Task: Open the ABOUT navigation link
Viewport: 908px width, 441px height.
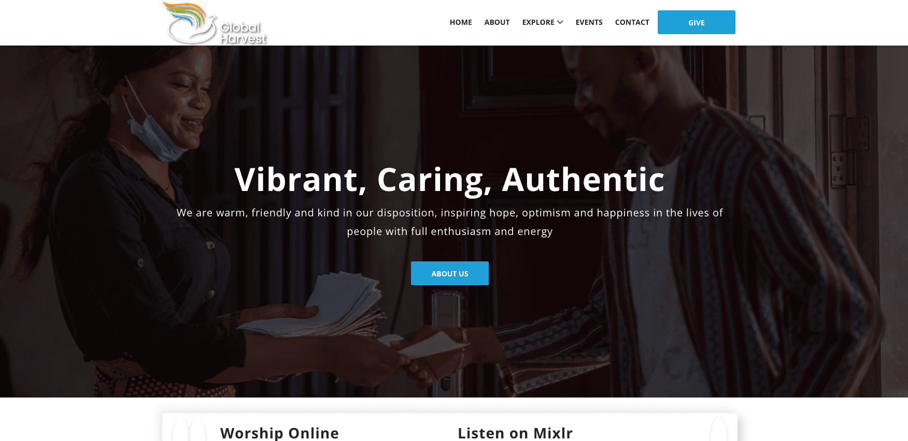Action: (x=497, y=22)
